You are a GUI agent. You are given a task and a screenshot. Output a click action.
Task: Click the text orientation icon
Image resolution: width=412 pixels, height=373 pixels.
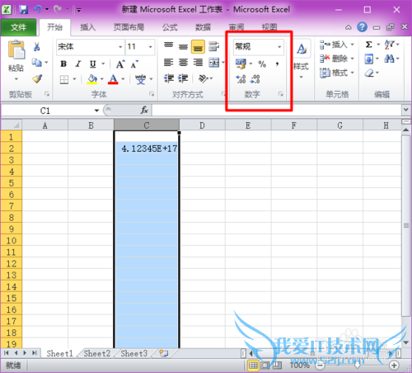pyautogui.click(x=204, y=78)
